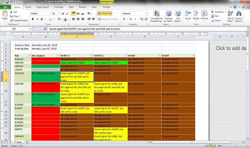Open the Fill dropdown

(x=215, y=16)
